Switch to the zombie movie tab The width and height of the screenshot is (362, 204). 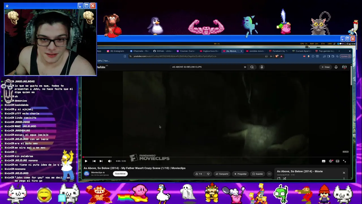click(256, 51)
